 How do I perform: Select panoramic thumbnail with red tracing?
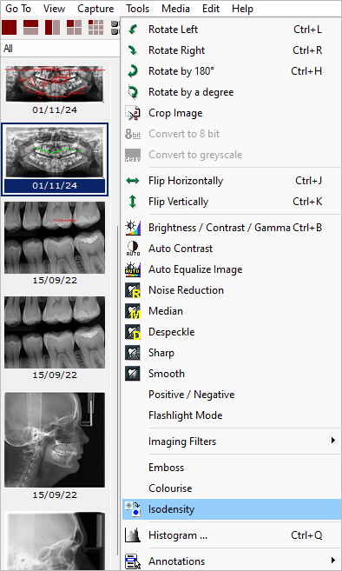coord(55,84)
